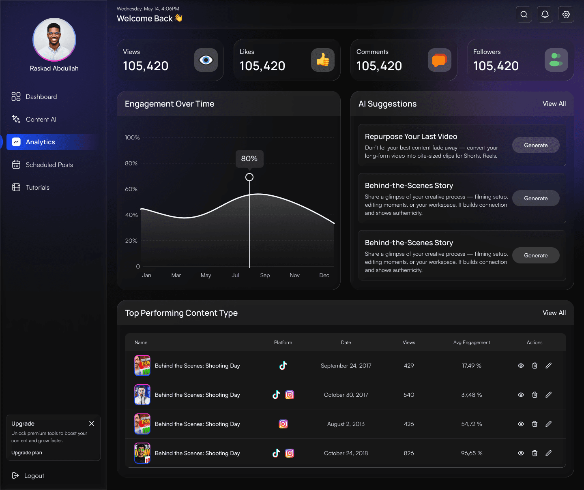This screenshot has width=584, height=490.
Task: Open the settings gear icon
Action: point(566,14)
